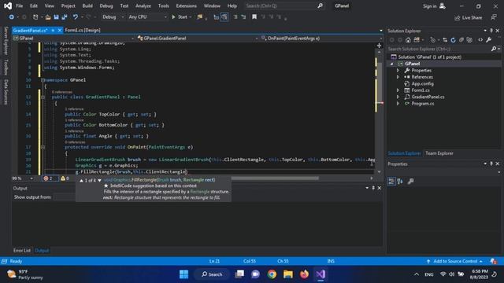Image resolution: width=504 pixels, height=283 pixels.
Task: Click the Alphabetical sort icon in Properties panel
Action: click(400, 182)
